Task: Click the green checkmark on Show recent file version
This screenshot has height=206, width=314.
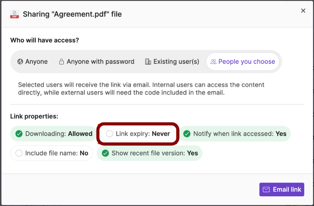Action: click(x=105, y=153)
